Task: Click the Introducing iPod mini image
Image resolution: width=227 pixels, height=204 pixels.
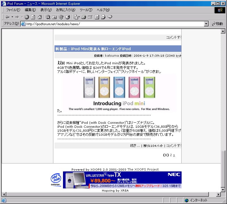Action: click(x=119, y=93)
